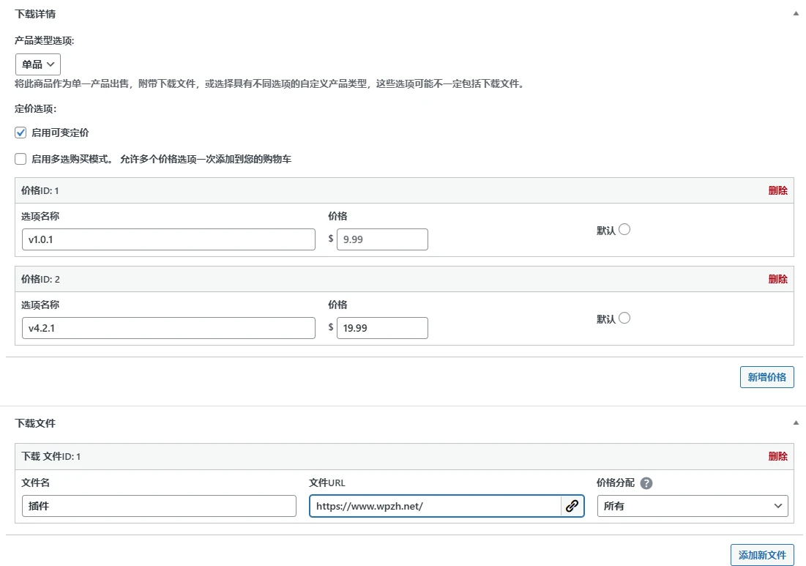Delete download file ID 1 via 删除 link
The image size is (806, 566).
(x=778, y=455)
